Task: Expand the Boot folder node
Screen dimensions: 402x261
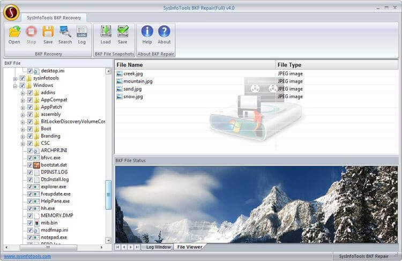Action: (23, 129)
